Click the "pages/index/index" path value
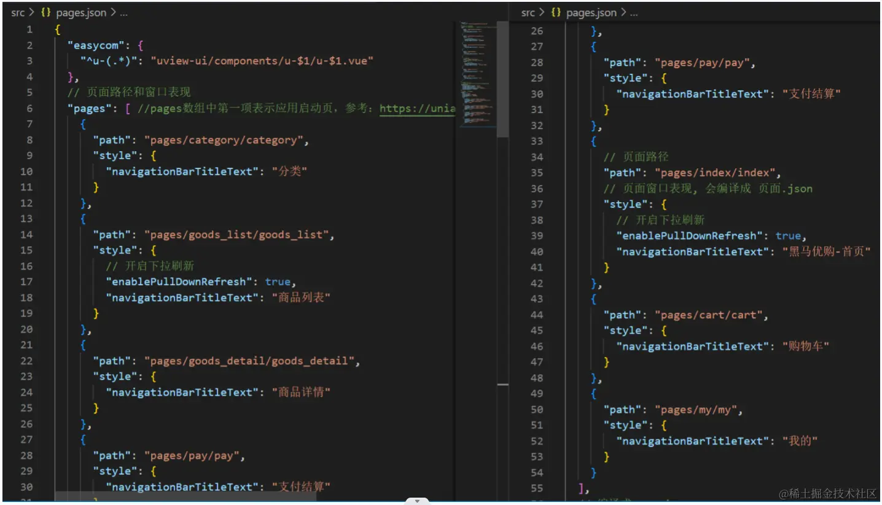Image resolution: width=882 pixels, height=505 pixels. pyautogui.click(x=715, y=173)
